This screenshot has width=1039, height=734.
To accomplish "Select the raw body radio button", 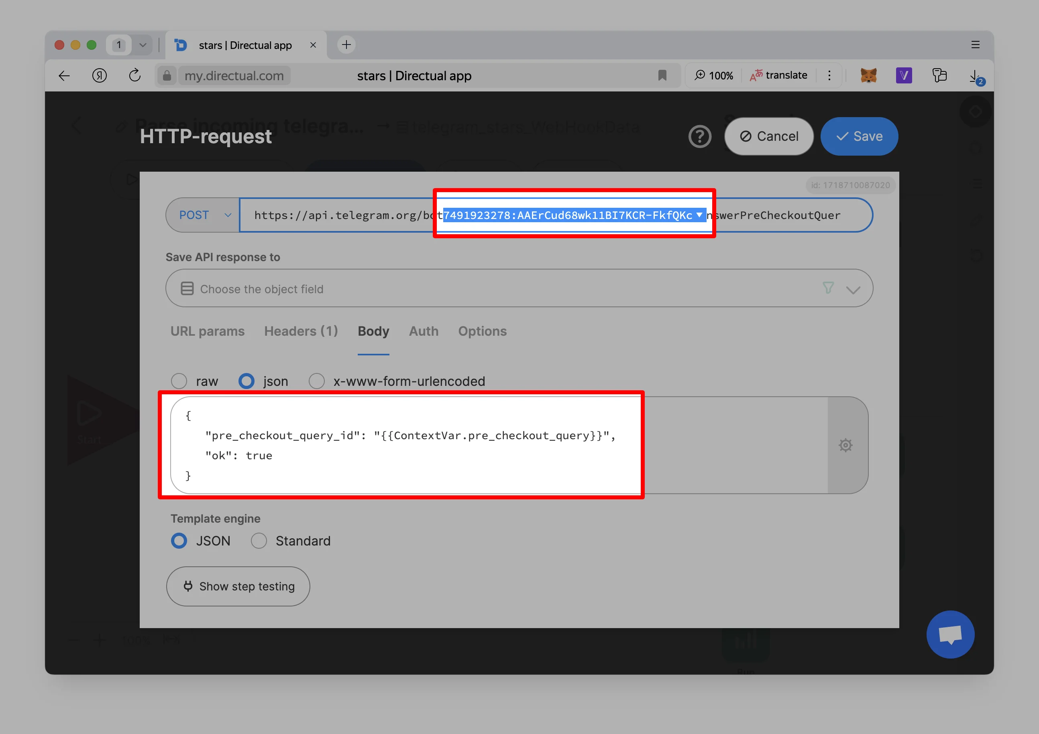I will click(x=179, y=381).
